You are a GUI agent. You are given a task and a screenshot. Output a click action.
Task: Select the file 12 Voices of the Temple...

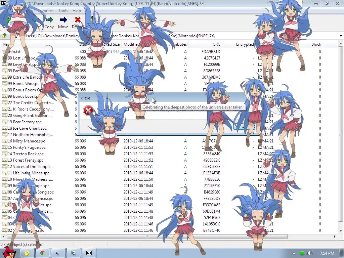31,166
